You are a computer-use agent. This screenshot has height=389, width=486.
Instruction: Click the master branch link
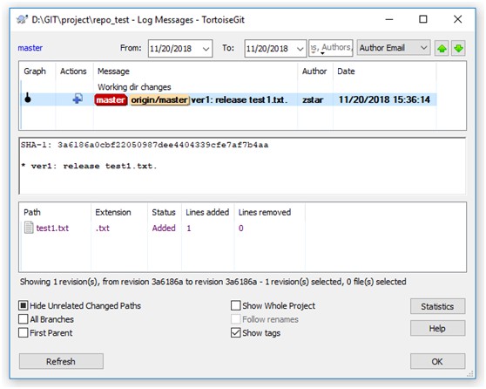[30, 48]
